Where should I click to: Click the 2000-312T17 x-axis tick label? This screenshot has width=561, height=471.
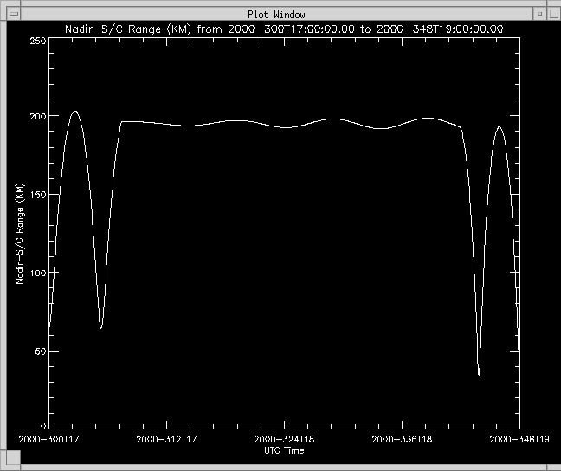tap(166, 440)
